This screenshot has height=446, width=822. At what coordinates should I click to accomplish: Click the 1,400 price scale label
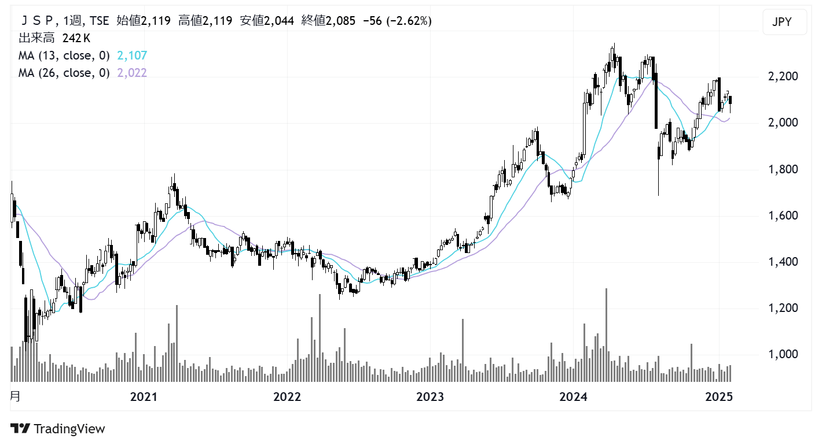783,262
